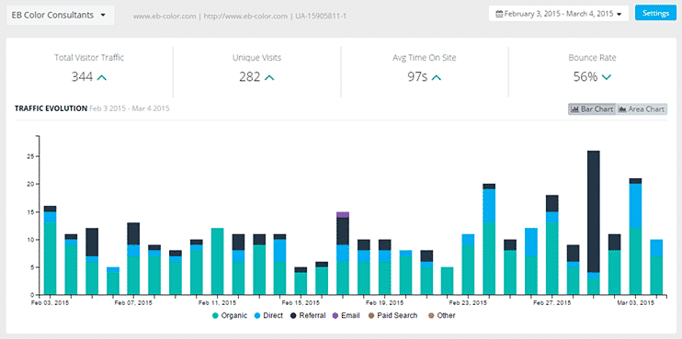
Task: Click the Total Visitor Traffic label
Action: coord(89,57)
